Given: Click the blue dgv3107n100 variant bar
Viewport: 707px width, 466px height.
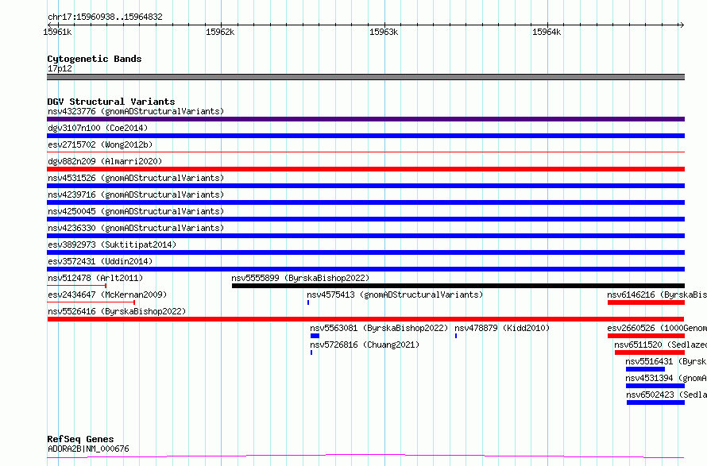Looking at the screenshot, I should (x=365, y=136).
